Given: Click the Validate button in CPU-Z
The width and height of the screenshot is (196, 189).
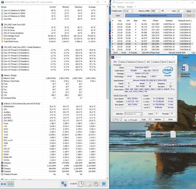Looking at the screenshot, I should (157, 120).
